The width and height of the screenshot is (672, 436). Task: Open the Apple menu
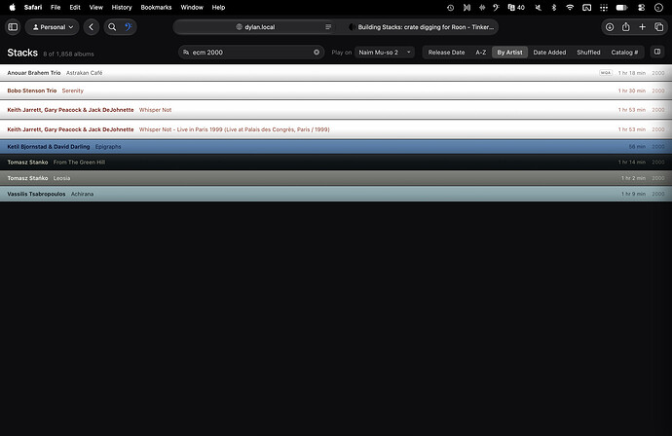point(13,7)
